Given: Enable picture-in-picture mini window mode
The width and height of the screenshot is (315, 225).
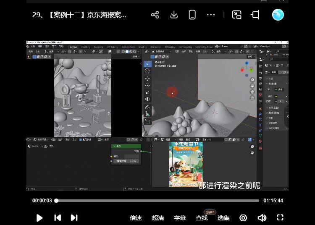Looking at the screenshot, I should pyautogui.click(x=237, y=15).
